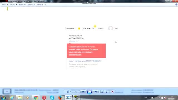Open the Печать menu
This screenshot has height=100, width=178.
pyautogui.click(x=13, y=5)
